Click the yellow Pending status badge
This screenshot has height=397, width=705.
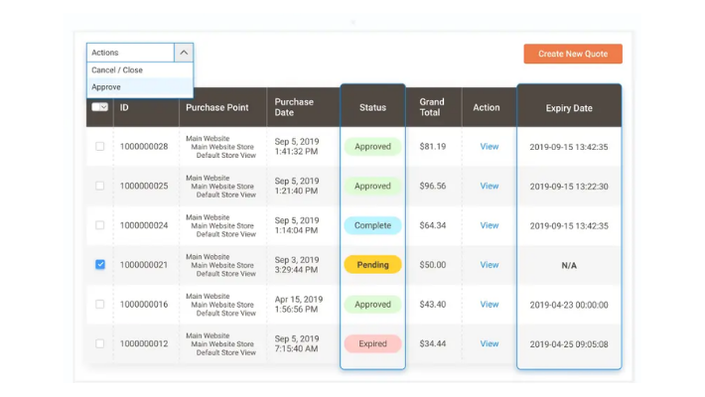click(372, 265)
